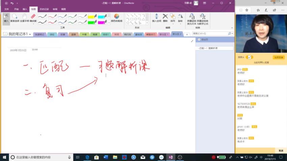Viewport: 287px width, 161px height.
Task: Click the browser share icon
Action: [275, 10]
